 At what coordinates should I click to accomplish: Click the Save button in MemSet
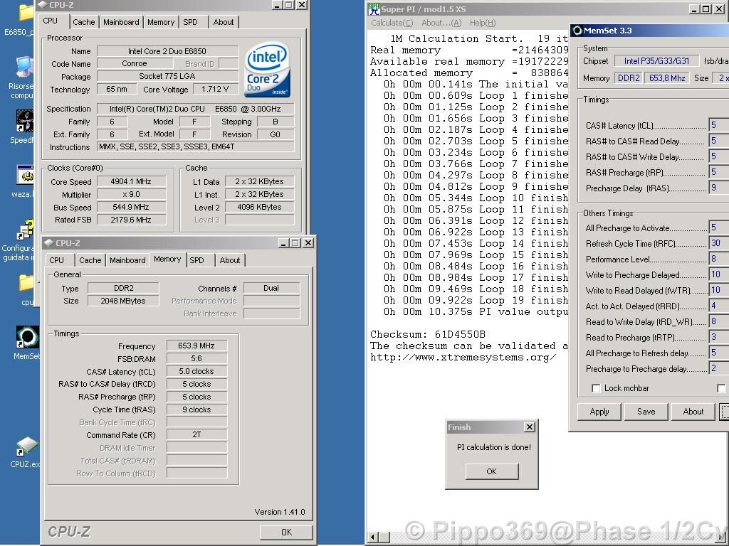(646, 412)
